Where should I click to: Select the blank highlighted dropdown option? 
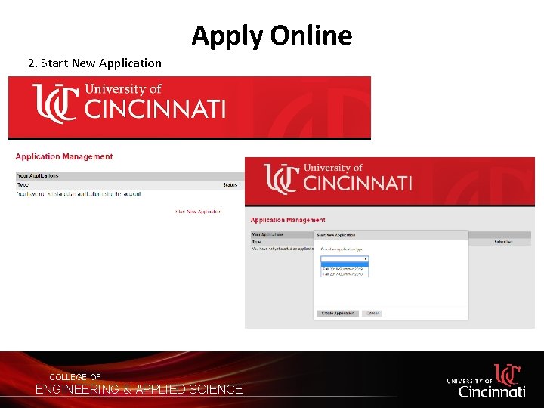coord(345,264)
